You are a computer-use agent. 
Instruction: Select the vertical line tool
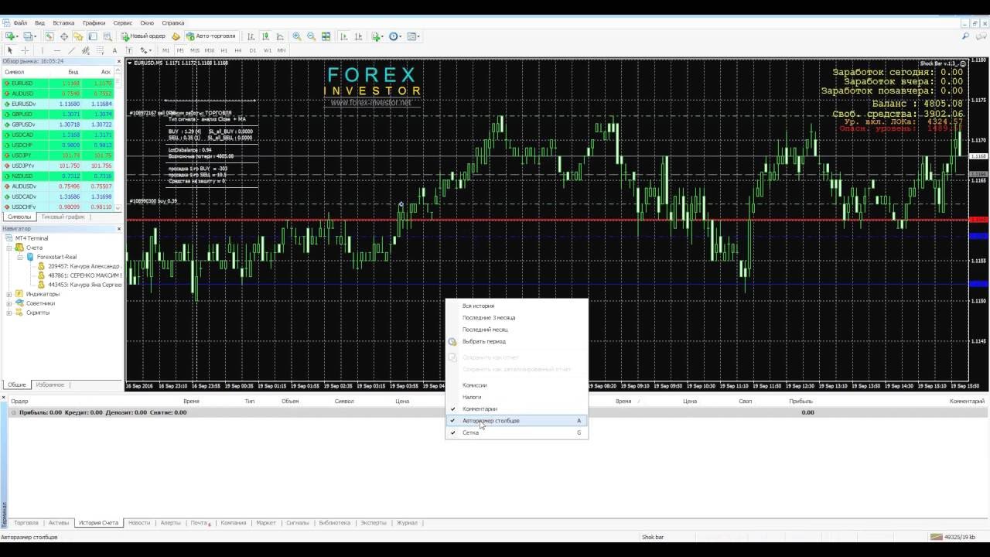[x=43, y=50]
